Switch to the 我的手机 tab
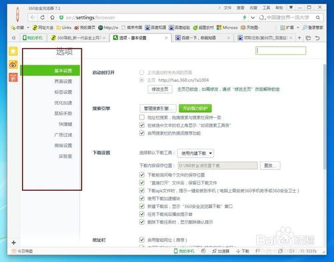Screen dimensions: 334x262 pos(33,38)
